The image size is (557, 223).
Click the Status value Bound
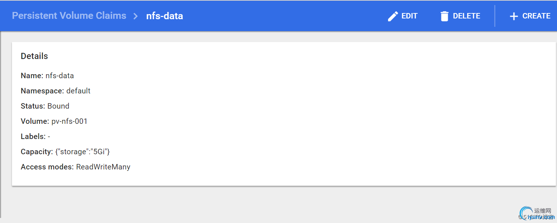[x=58, y=106]
